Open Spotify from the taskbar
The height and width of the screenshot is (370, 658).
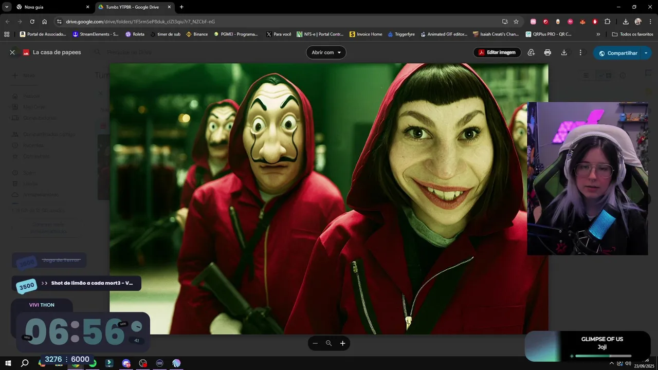click(93, 363)
